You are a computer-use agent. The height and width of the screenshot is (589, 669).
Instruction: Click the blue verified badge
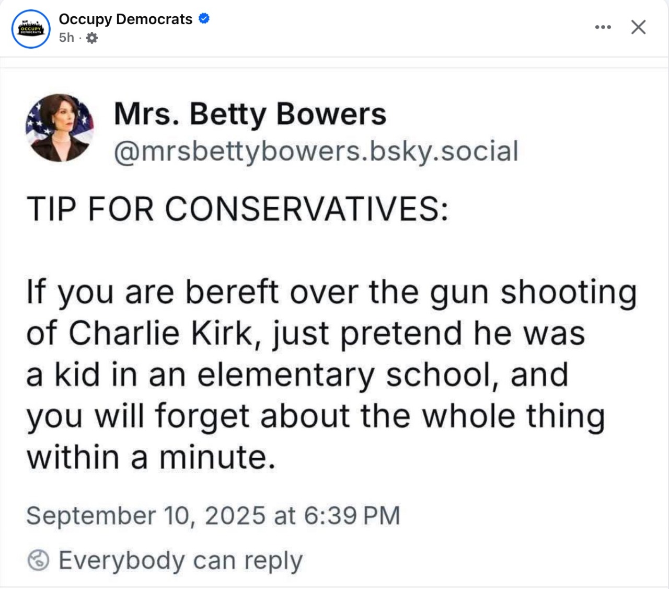click(x=204, y=19)
